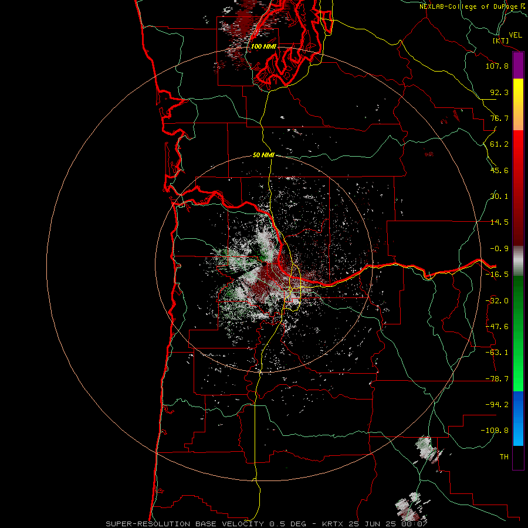Click the -47.6 velocity scale value
This screenshot has width=528, height=528.
coord(497,327)
